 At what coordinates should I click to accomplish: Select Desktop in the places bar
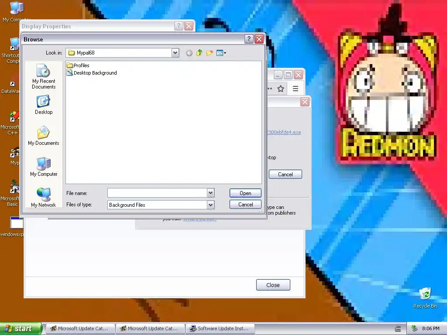click(x=44, y=105)
